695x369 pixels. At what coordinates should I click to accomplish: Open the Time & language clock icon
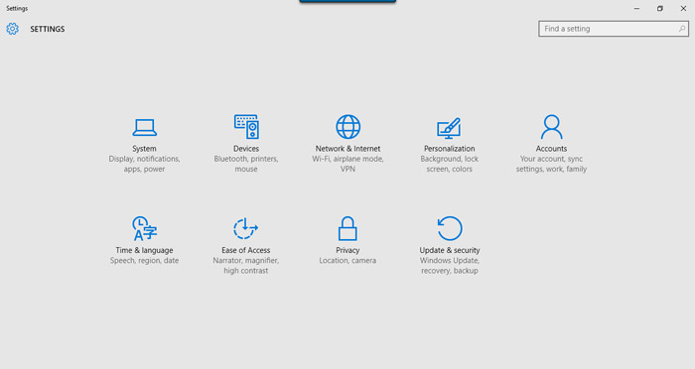[x=145, y=228]
